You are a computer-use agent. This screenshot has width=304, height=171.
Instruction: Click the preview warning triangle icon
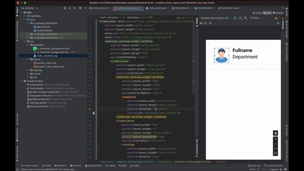[276, 18]
